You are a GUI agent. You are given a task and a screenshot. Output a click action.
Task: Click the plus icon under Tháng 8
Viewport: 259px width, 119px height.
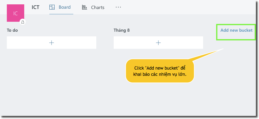click(x=158, y=43)
